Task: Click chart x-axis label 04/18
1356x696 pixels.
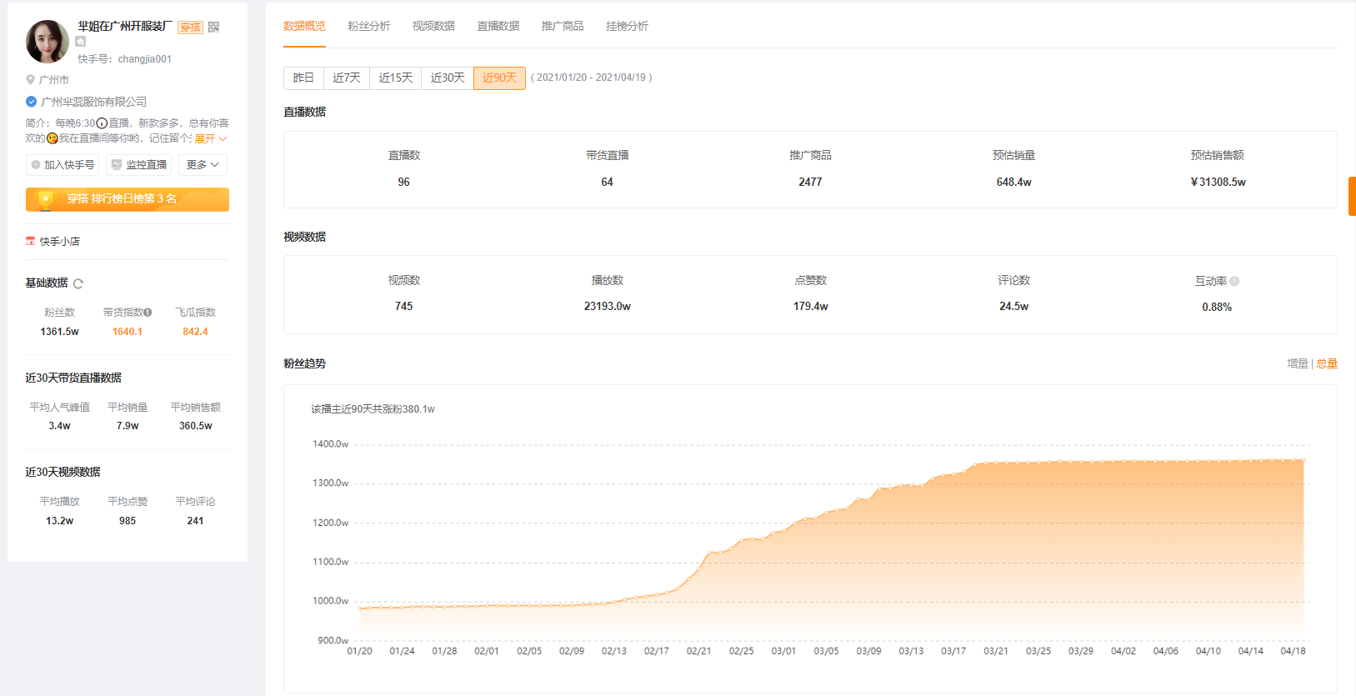Action: point(1293,651)
